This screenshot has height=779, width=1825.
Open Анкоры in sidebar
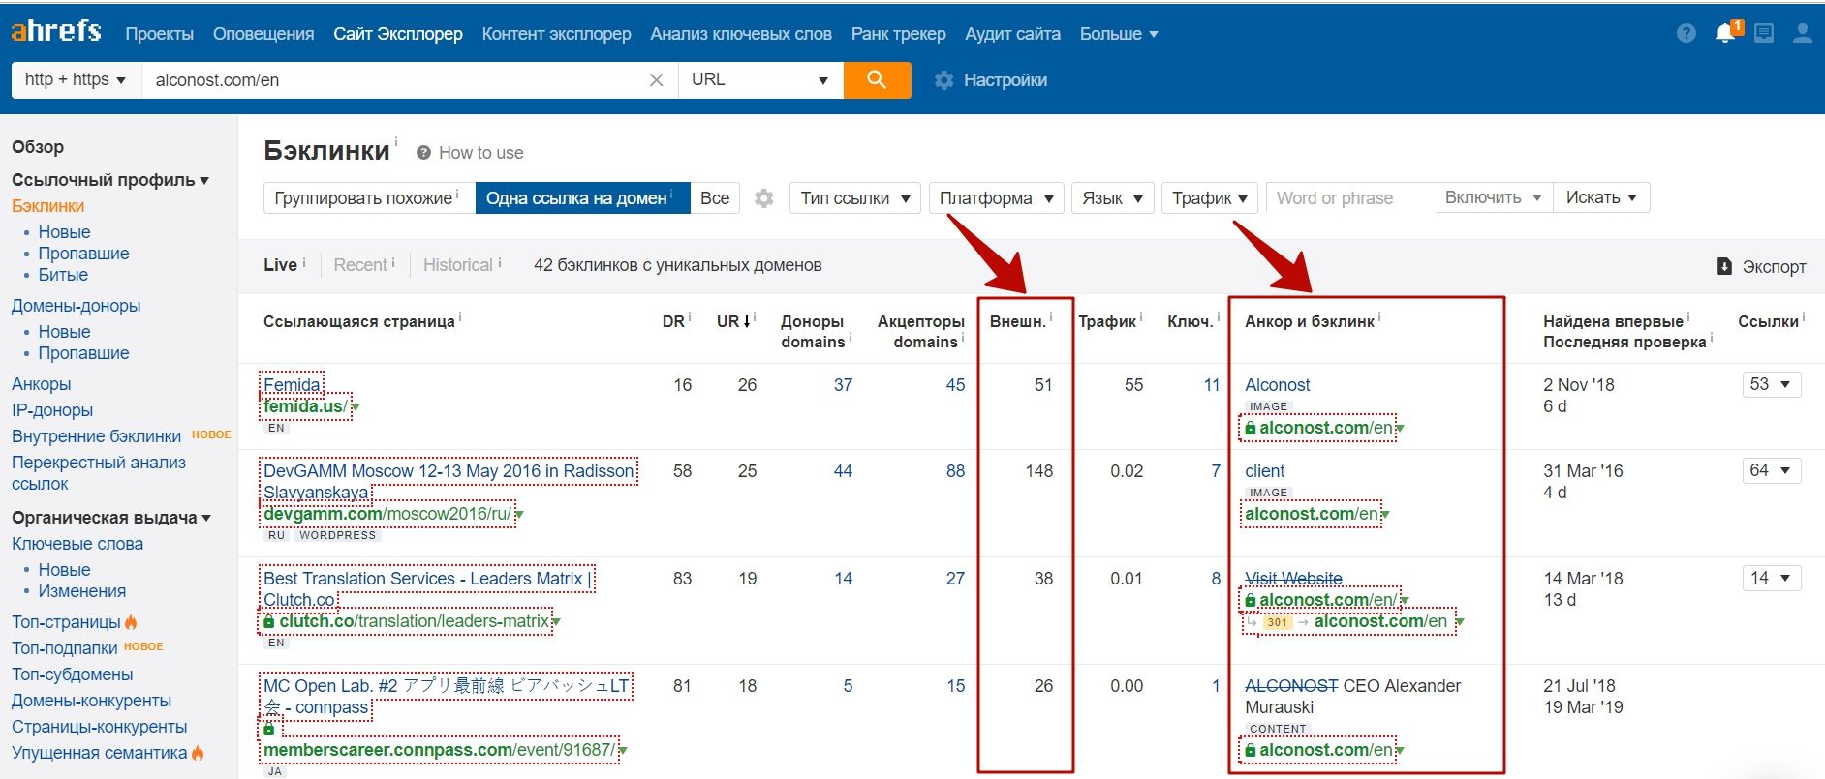pos(42,384)
